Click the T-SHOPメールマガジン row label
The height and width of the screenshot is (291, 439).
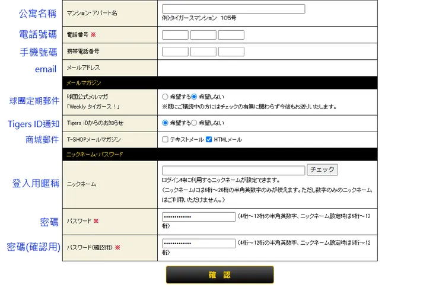click(94, 140)
